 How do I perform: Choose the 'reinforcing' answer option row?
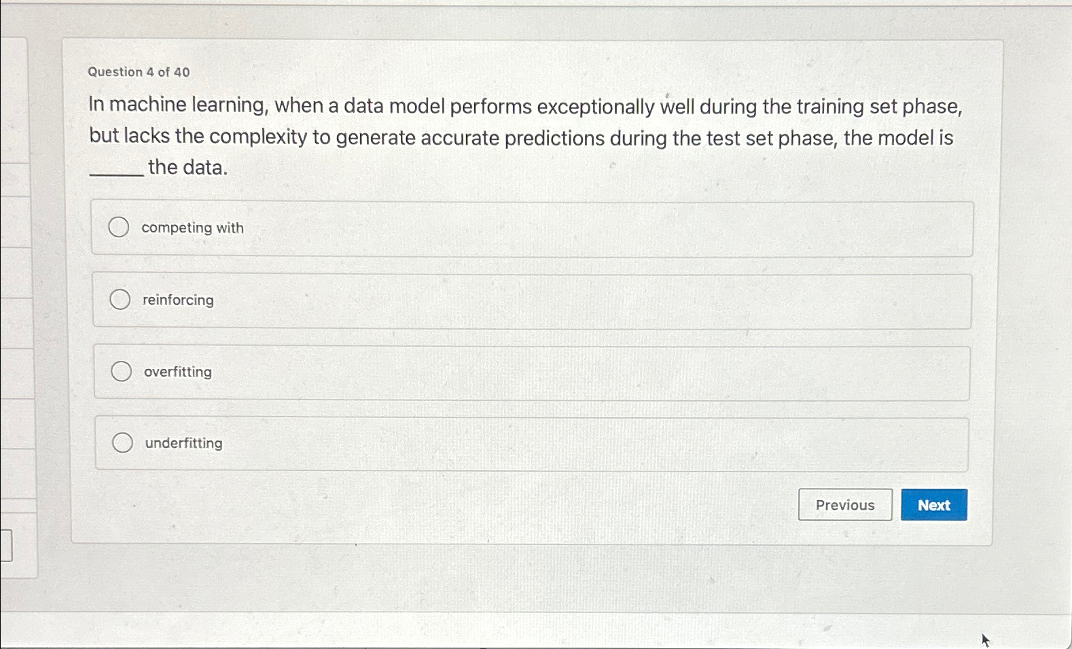coord(532,299)
